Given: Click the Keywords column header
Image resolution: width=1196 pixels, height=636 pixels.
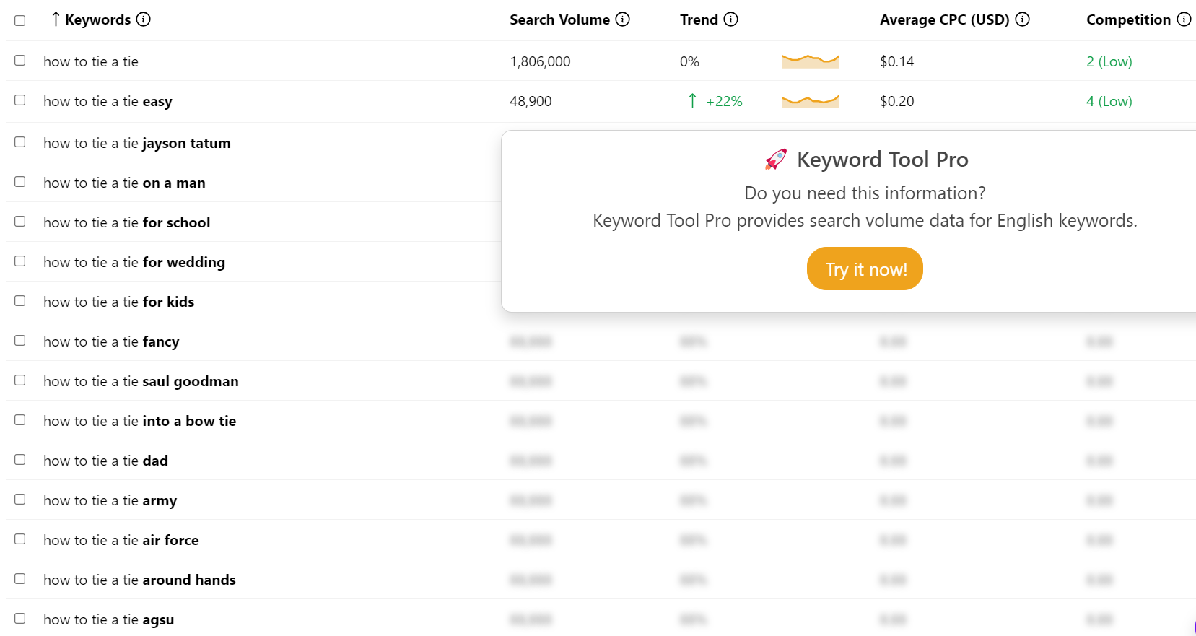Looking at the screenshot, I should (98, 19).
